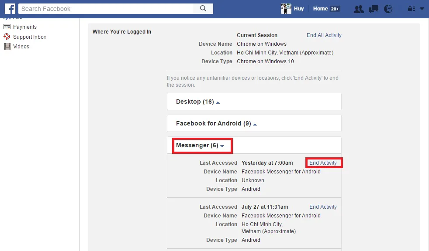The image size is (429, 251).
Task: Open Support Inbox in sidebar
Action: click(30, 37)
